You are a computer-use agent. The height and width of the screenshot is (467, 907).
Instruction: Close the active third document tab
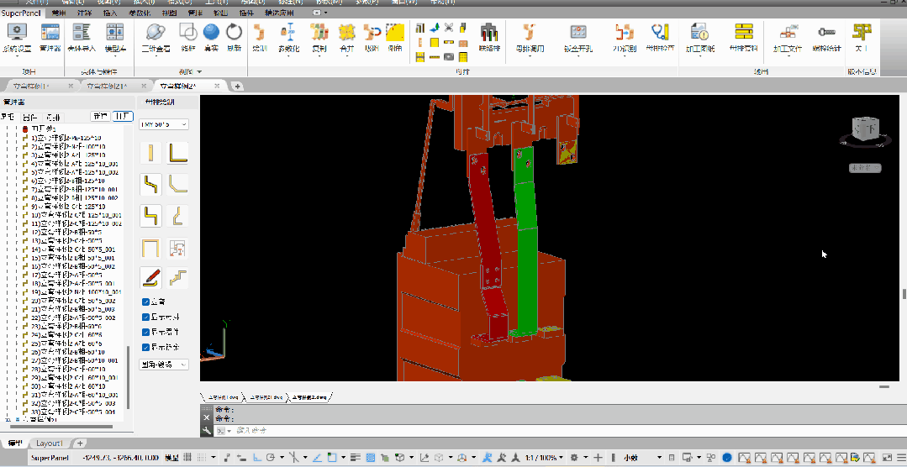click(217, 87)
